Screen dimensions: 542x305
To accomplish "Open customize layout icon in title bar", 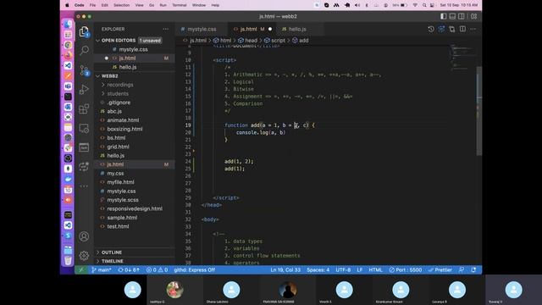I will pos(474,16).
